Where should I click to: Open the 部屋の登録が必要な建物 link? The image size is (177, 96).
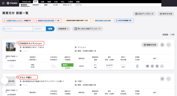(103, 21)
